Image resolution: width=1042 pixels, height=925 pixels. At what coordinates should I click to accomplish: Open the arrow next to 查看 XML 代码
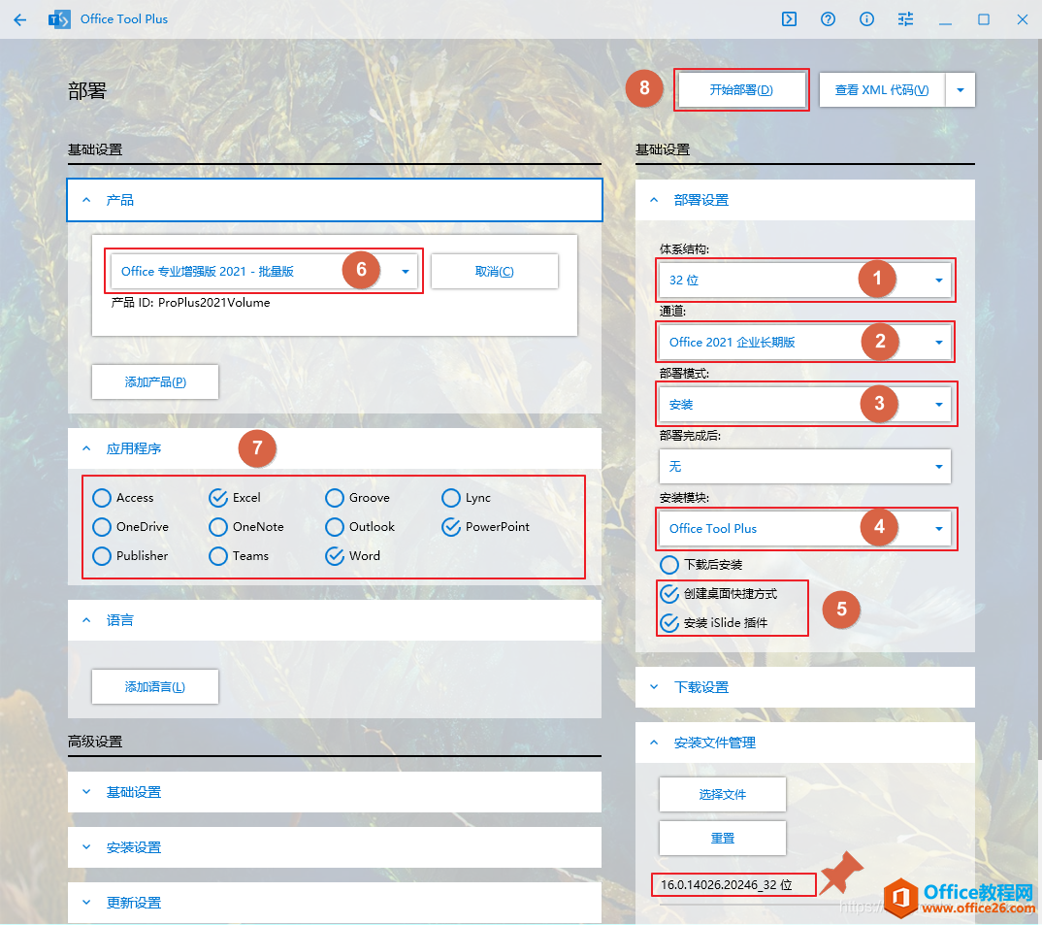point(961,89)
